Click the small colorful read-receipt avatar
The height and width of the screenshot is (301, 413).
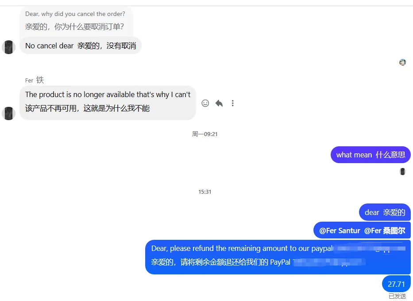[402, 62]
